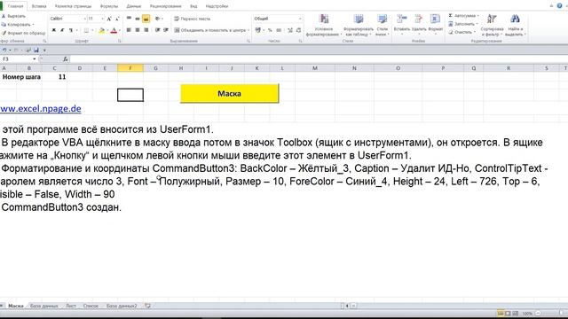
Task: Center text horizontally
Action: coord(138,30)
